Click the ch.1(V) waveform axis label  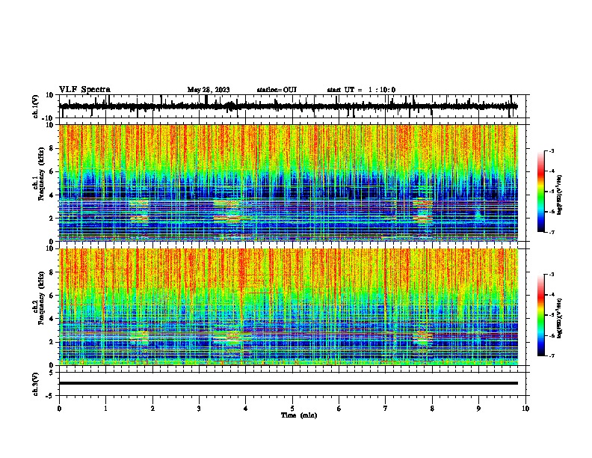click(36, 106)
